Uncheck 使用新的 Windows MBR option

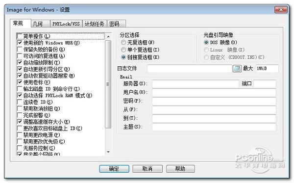(20, 43)
